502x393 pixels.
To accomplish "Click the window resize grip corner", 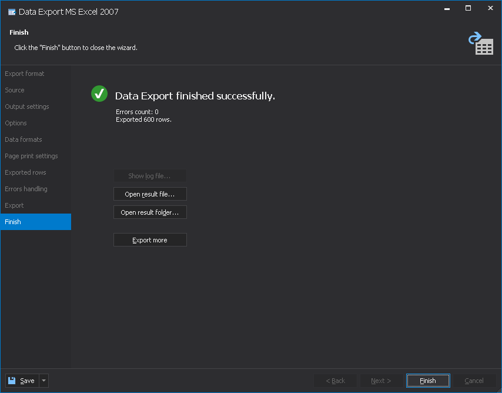I will coord(499,390).
